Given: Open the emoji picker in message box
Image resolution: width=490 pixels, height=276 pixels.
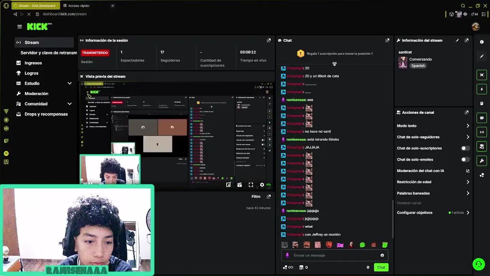Looking at the screenshot, I should click(x=382, y=255).
